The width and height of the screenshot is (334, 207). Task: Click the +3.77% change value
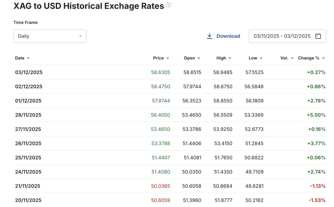(316, 143)
